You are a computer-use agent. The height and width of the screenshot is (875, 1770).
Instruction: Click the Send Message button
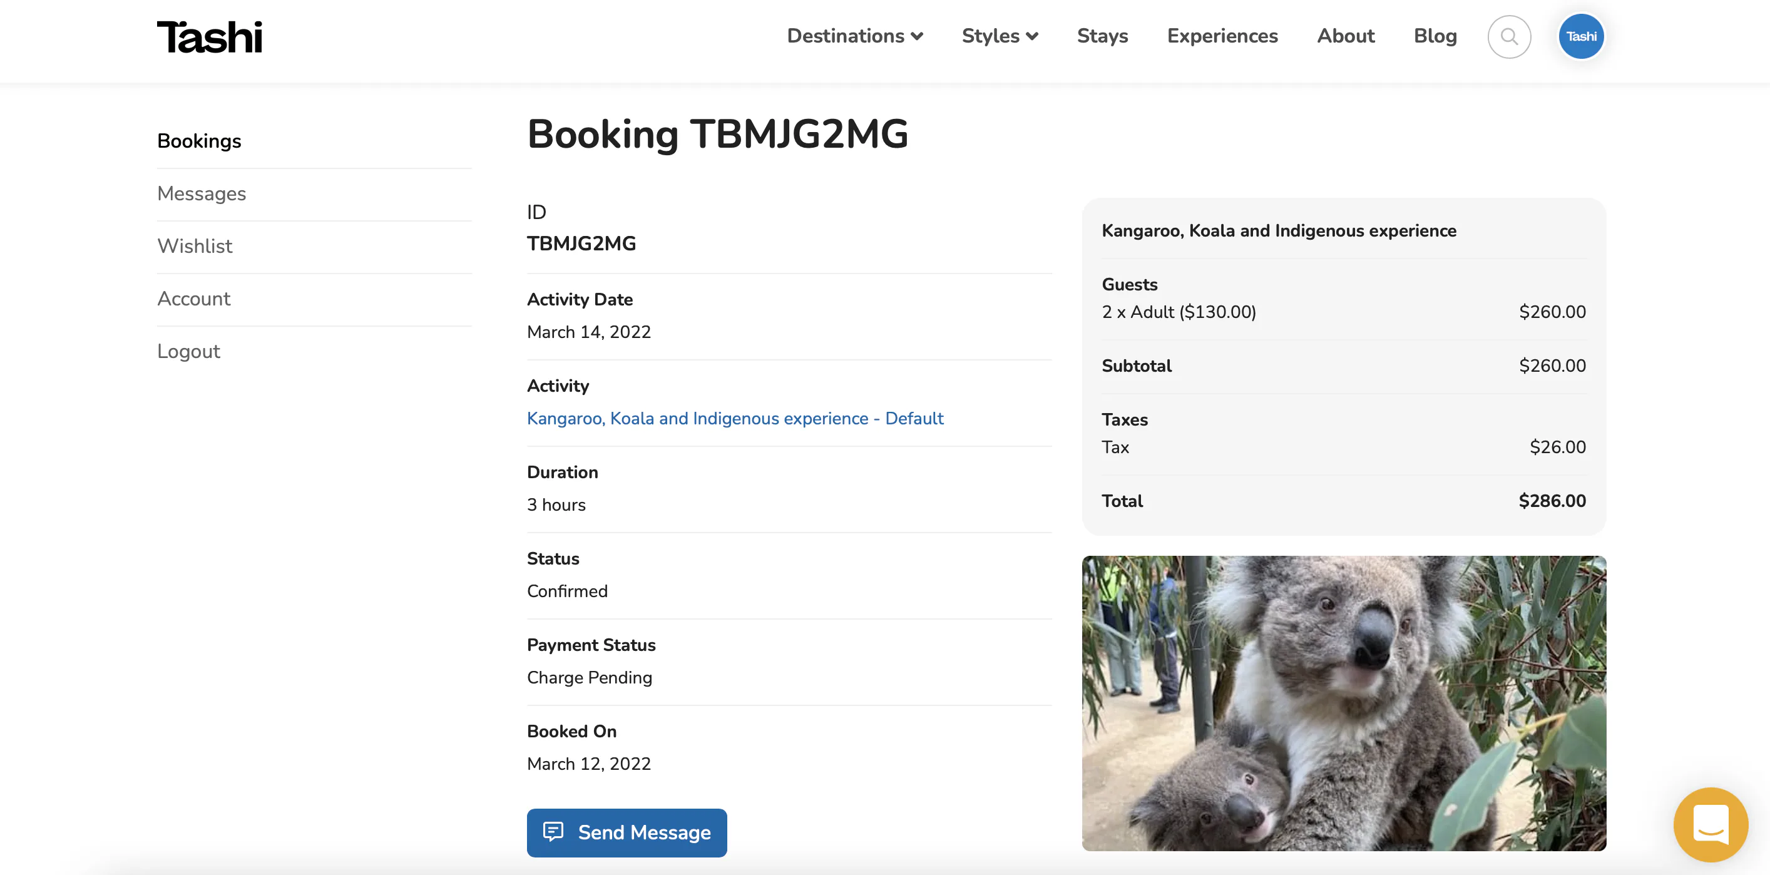click(x=627, y=832)
